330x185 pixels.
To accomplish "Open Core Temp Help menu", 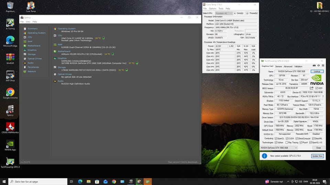I will click(228, 9).
